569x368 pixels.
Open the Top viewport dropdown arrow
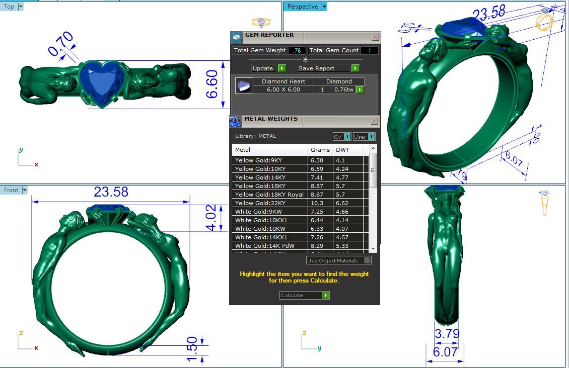[x=21, y=7]
